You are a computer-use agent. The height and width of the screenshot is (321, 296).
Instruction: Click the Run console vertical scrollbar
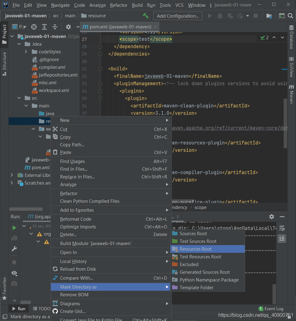pos(274,294)
